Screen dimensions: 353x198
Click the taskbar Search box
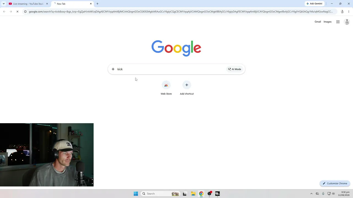tap(161, 194)
